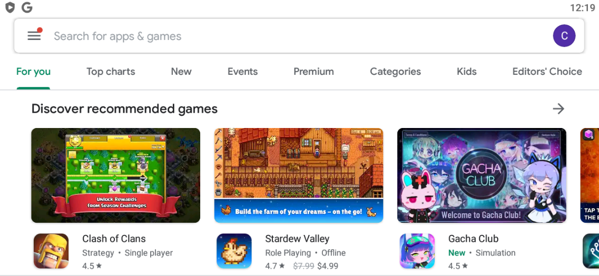Open the Categories tab
The height and width of the screenshot is (276, 599).
click(396, 72)
